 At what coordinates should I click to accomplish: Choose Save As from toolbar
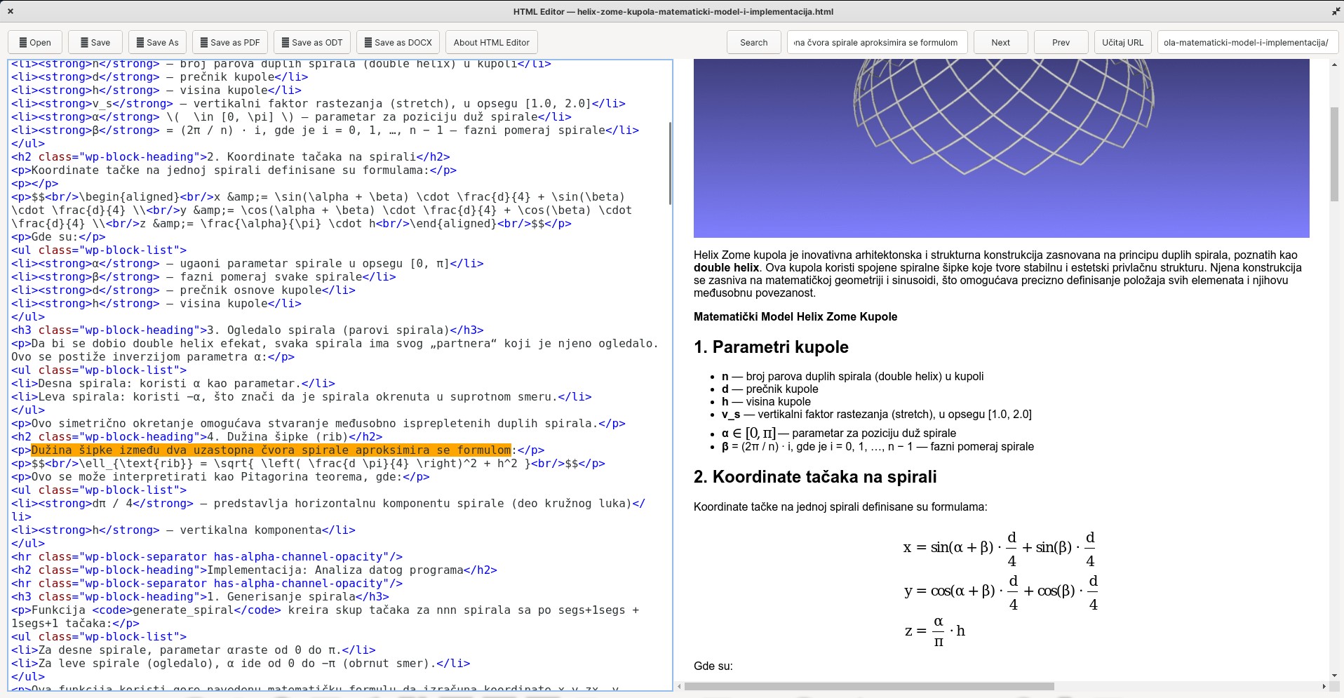(x=157, y=43)
